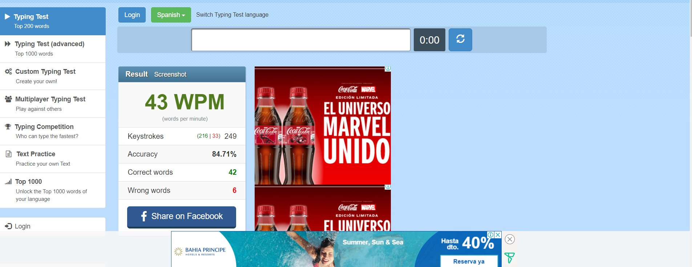Click the second Coca-Cola Marvel ad below
The height and width of the screenshot is (267, 692).
tap(323, 208)
